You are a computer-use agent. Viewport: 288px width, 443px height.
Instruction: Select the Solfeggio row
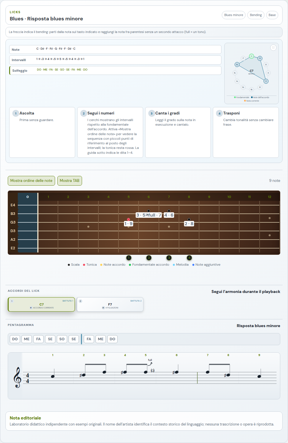[x=115, y=71]
